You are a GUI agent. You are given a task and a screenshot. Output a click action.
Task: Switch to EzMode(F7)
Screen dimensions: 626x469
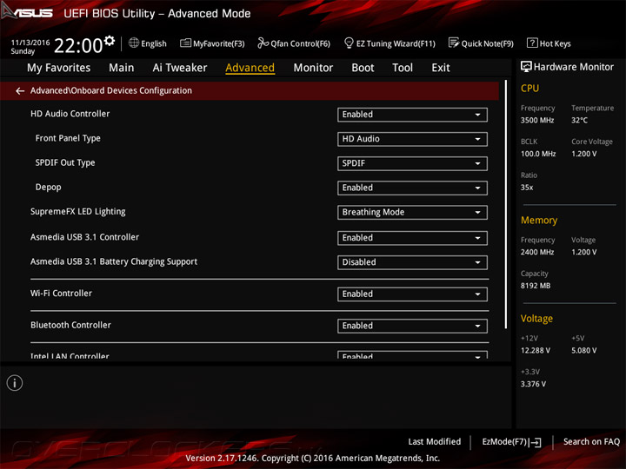[x=504, y=442]
